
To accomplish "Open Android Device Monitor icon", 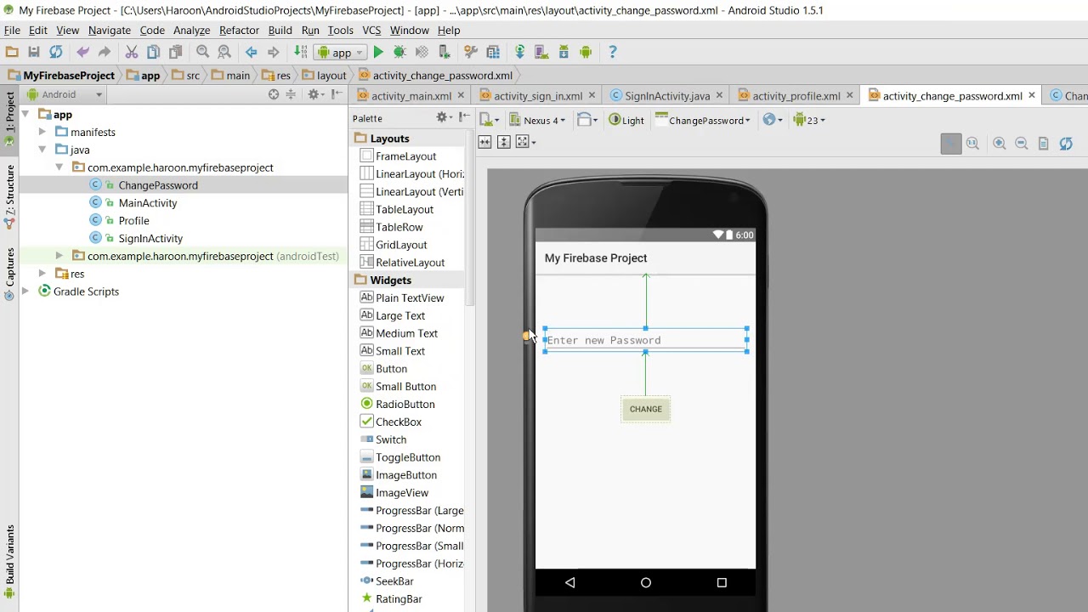I will tap(586, 52).
